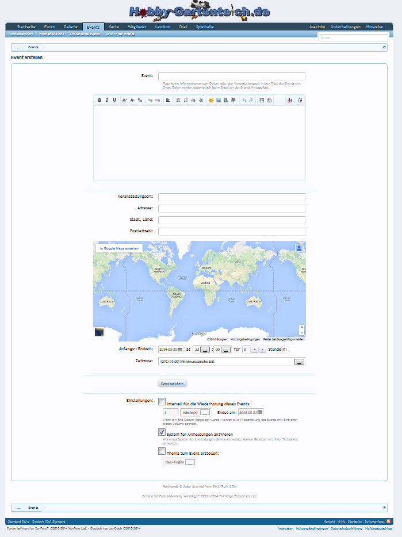Viewport: 402px width, 537px height.
Task: Focus the Event title input field
Action: (x=232, y=76)
